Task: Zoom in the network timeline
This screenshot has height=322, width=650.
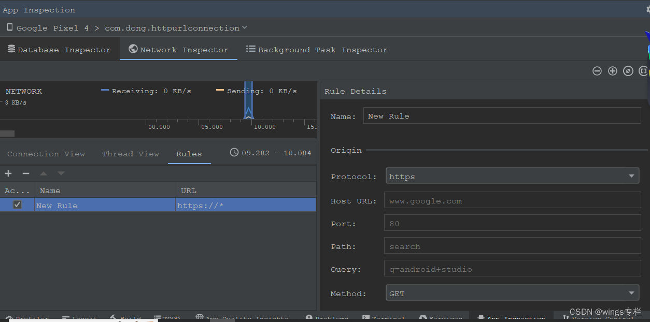Action: [x=613, y=71]
